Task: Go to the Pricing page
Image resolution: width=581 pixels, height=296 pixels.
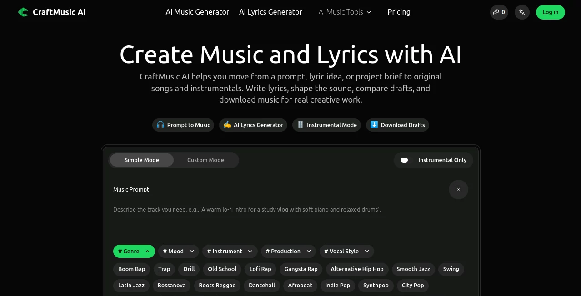Action: pyautogui.click(x=399, y=12)
